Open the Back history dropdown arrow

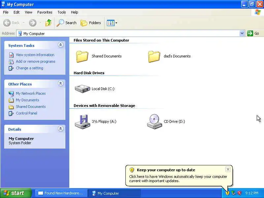(23, 23)
